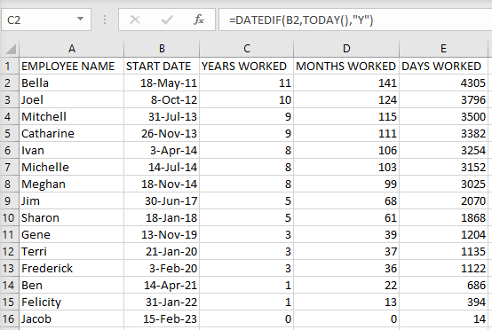Screen dimensions: 492x330
Task: Select row 16 header
Action: [10, 319]
